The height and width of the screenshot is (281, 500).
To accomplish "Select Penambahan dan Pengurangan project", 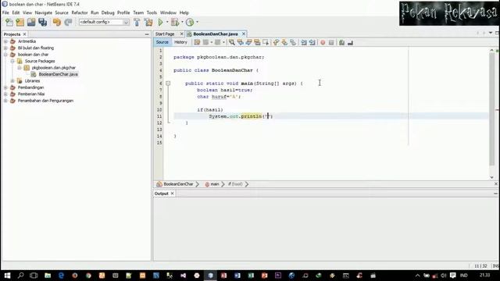I will point(45,101).
